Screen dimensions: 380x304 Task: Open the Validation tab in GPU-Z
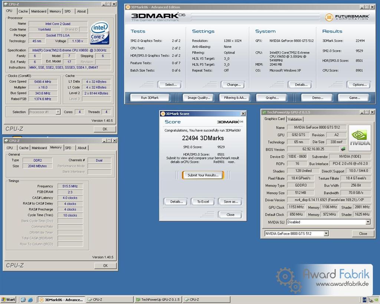point(295,119)
